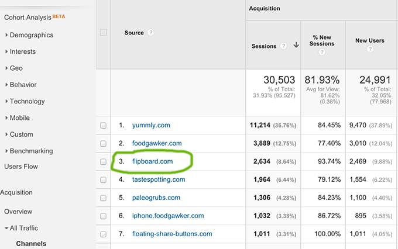
Task: Sort by % New Sessions column header
Action: [x=322, y=40]
